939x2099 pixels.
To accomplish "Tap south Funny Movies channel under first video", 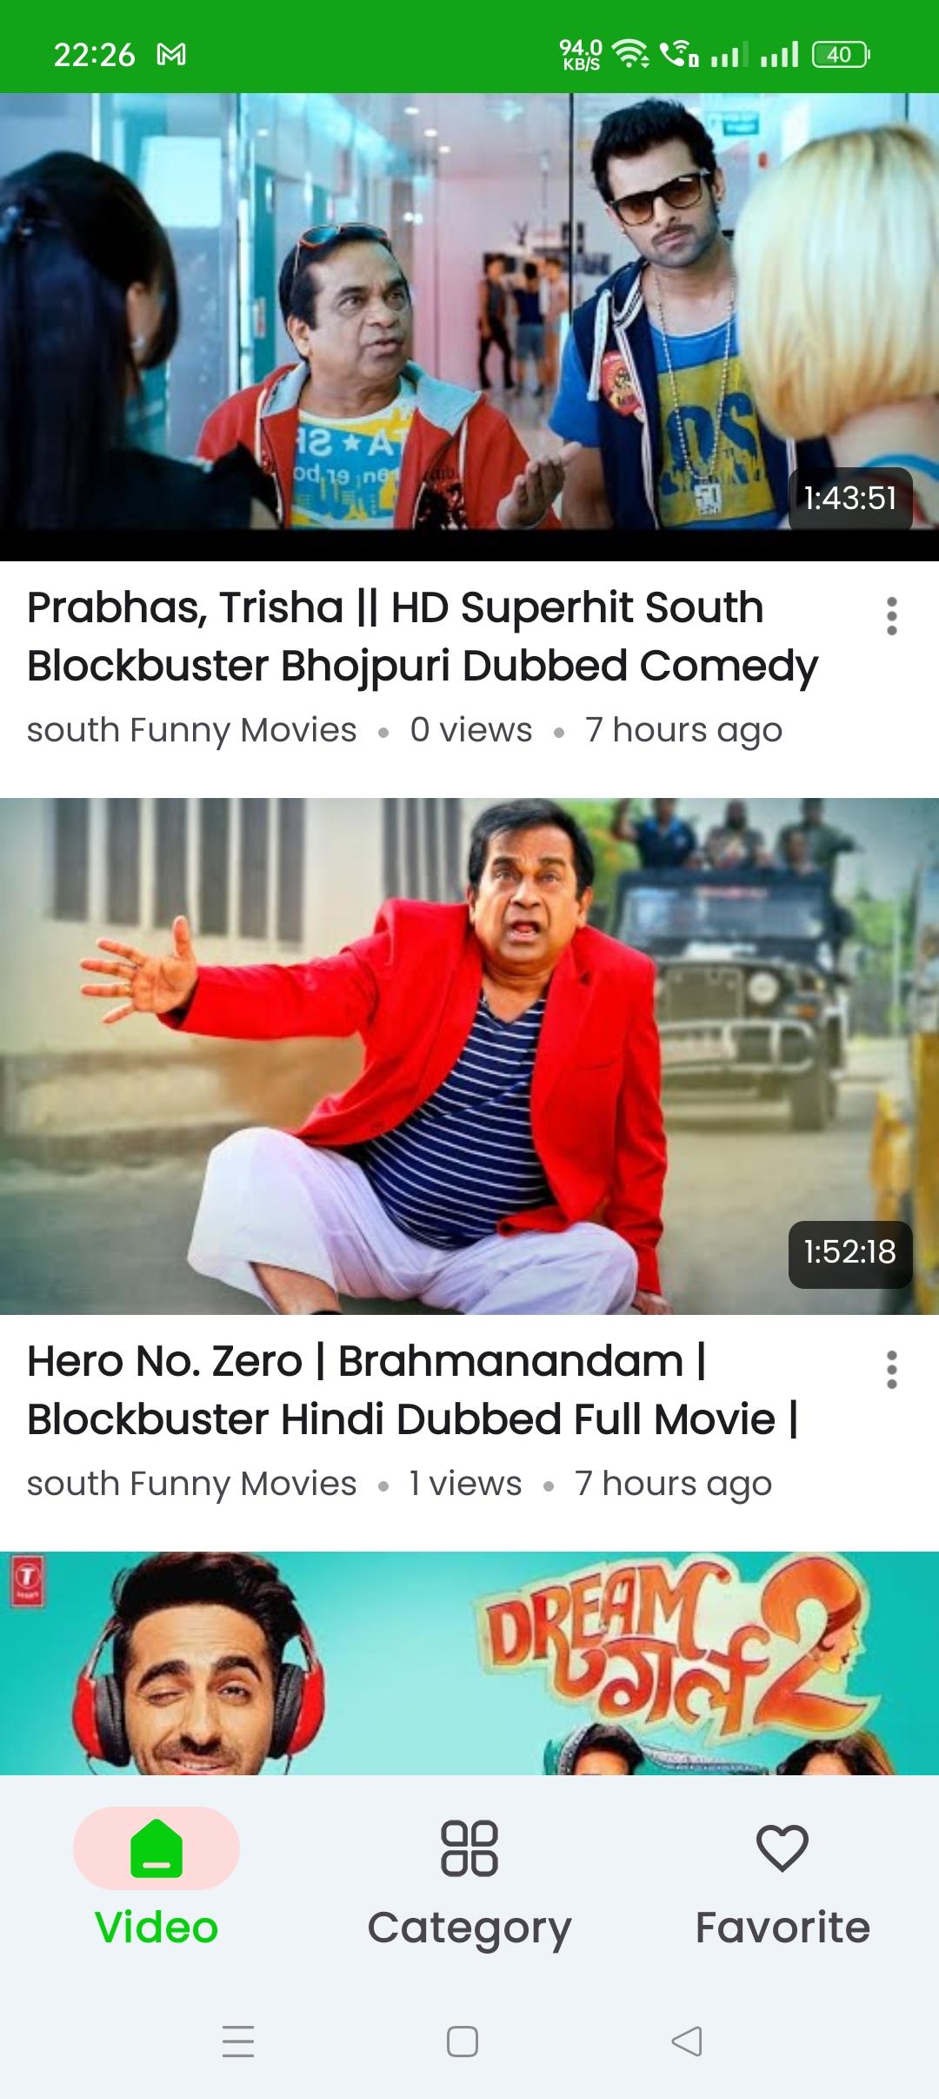I will point(191,730).
